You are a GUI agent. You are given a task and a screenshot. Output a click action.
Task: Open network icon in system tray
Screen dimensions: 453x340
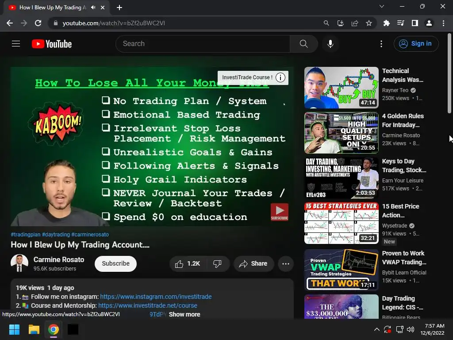click(399, 329)
